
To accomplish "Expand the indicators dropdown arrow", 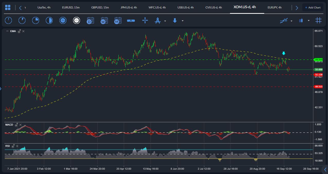I will pyautogui.click(x=291, y=21).
